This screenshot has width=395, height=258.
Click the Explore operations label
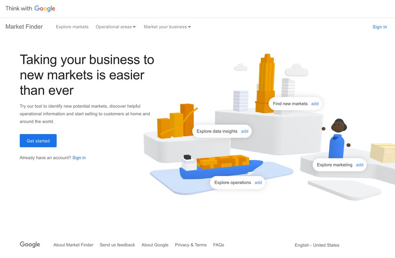[232, 182]
